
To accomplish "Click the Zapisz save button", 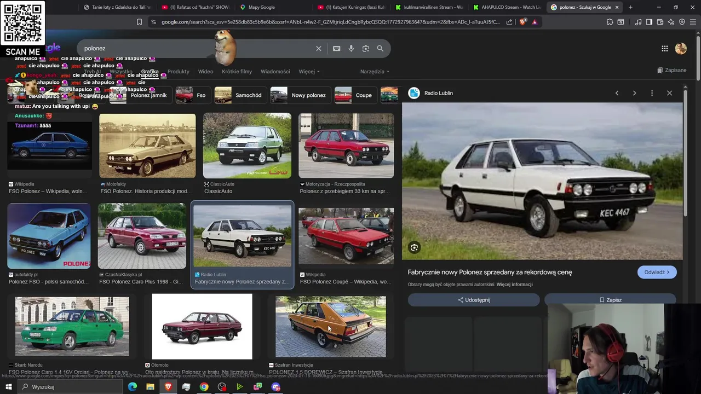I will [610, 300].
